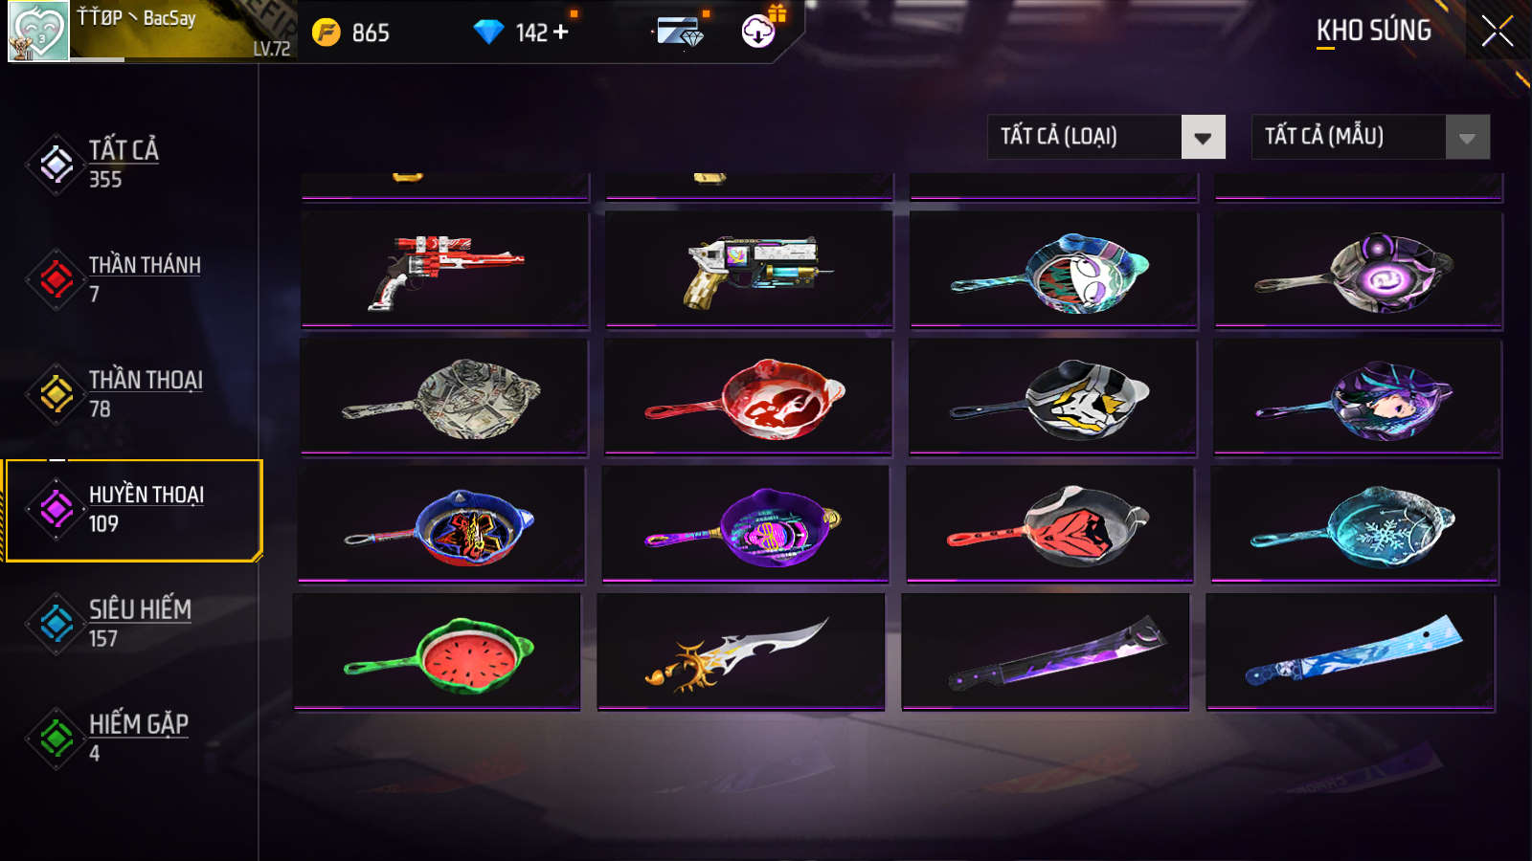
Task: Open the Tất Cả (Loại) type filter
Action: pos(1106,137)
